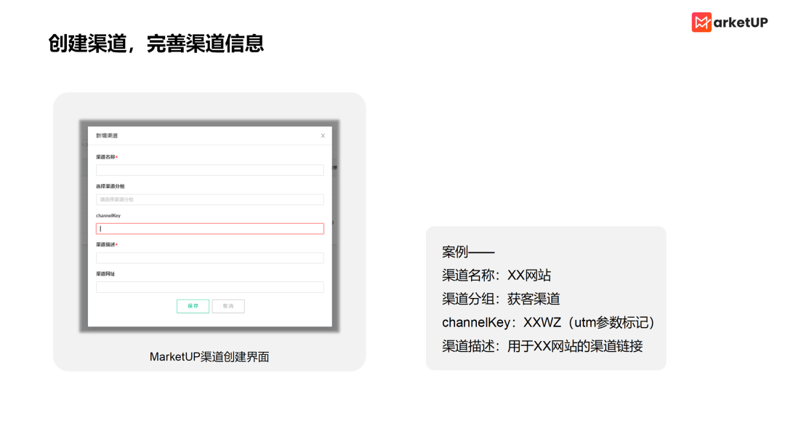This screenshot has height=442, width=785.
Task: Click the channelKey：XXWZ example line
Action: [547, 322]
